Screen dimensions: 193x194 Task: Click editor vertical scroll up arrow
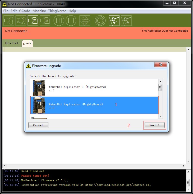(x=188, y=50)
